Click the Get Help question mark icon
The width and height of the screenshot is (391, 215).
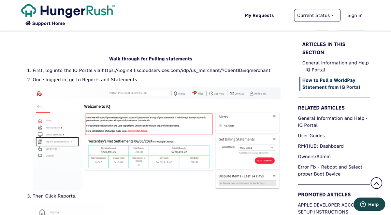(210, 93)
